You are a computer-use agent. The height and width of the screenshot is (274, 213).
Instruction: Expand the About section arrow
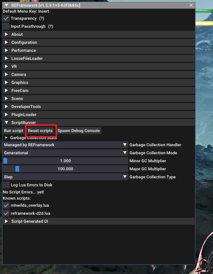[6, 34]
